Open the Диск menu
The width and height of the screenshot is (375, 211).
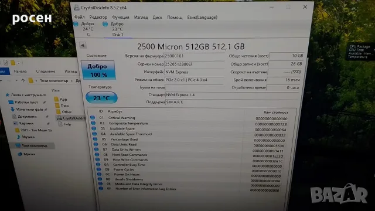(158, 17)
